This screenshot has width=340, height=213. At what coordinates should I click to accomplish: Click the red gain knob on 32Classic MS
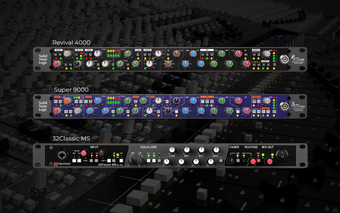84,153
